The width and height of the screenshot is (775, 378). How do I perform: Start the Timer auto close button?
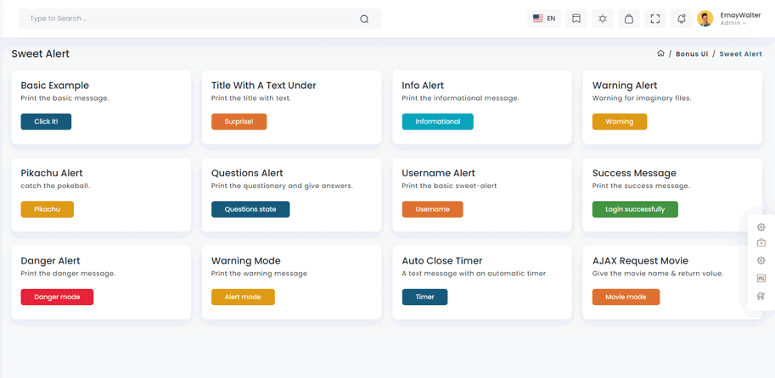[424, 297]
